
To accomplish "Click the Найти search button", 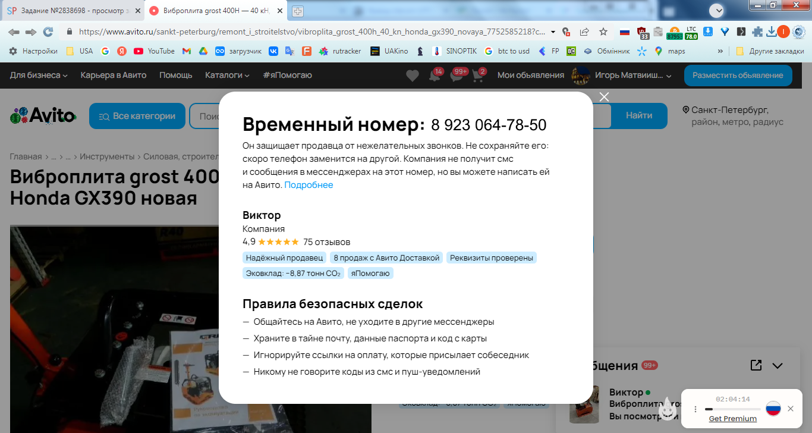I will coord(639,115).
